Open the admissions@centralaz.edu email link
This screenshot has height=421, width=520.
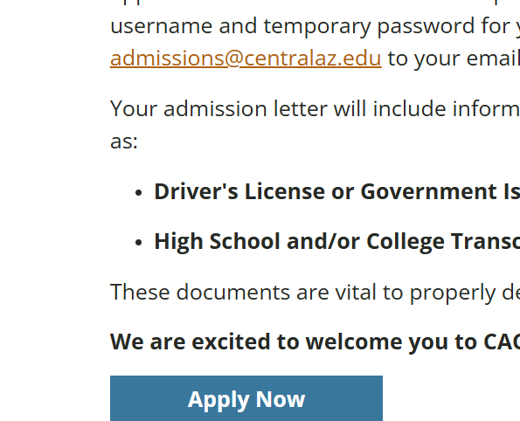tap(246, 59)
